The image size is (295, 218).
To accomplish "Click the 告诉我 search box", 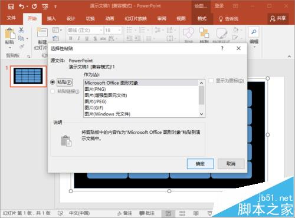I will pyautogui.click(x=229, y=19).
